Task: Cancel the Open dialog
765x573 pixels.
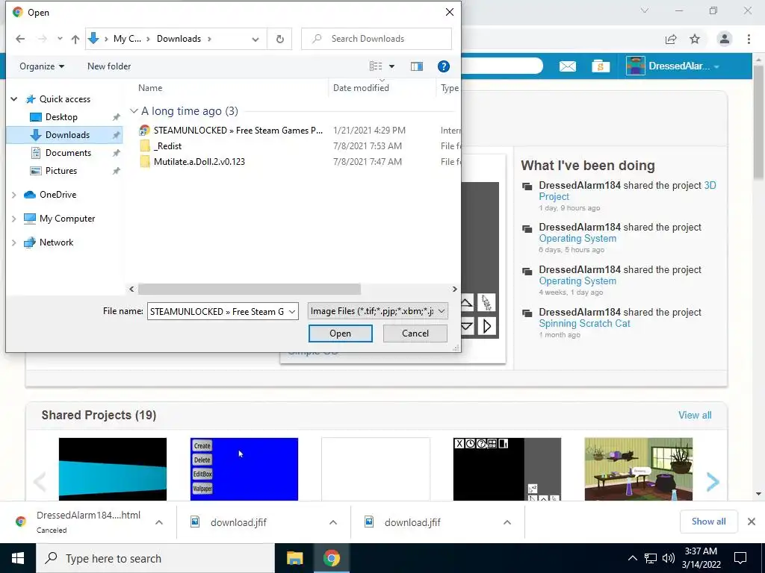Action: (x=415, y=334)
